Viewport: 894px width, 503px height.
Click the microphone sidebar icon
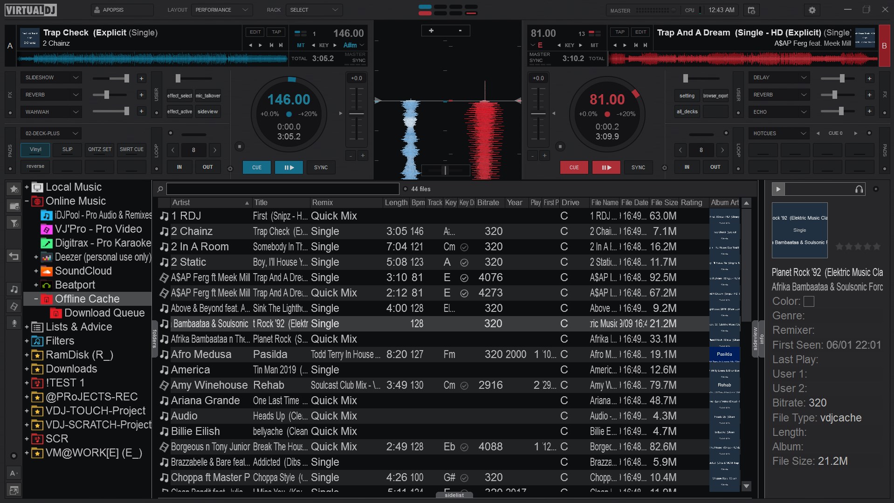[x=14, y=323]
